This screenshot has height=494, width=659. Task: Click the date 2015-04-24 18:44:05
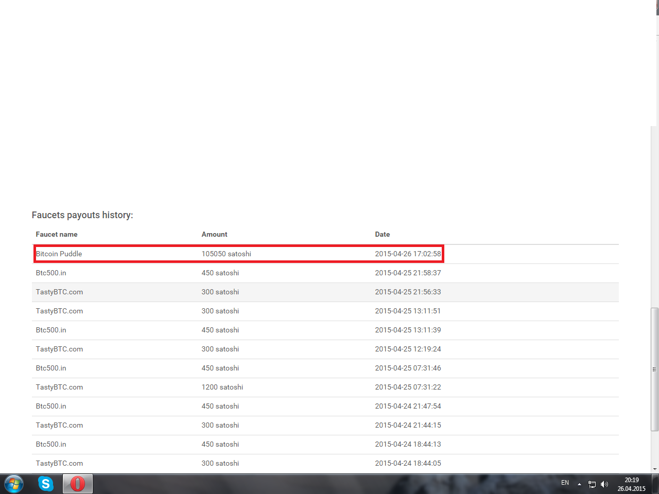(408, 463)
